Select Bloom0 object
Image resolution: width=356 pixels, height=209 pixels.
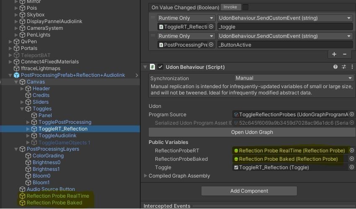click(x=41, y=175)
